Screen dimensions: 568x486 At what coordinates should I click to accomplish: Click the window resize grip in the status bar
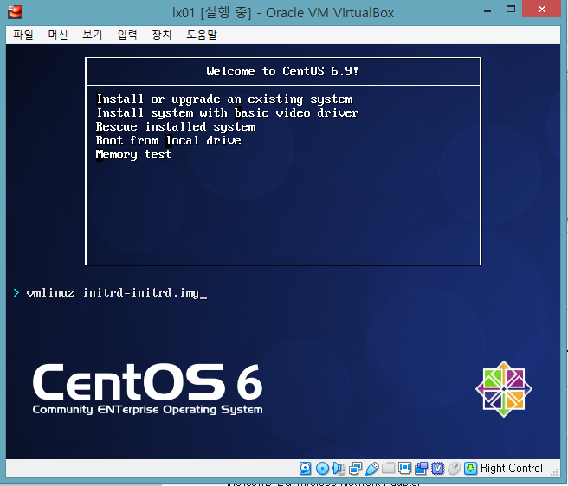[x=554, y=472]
